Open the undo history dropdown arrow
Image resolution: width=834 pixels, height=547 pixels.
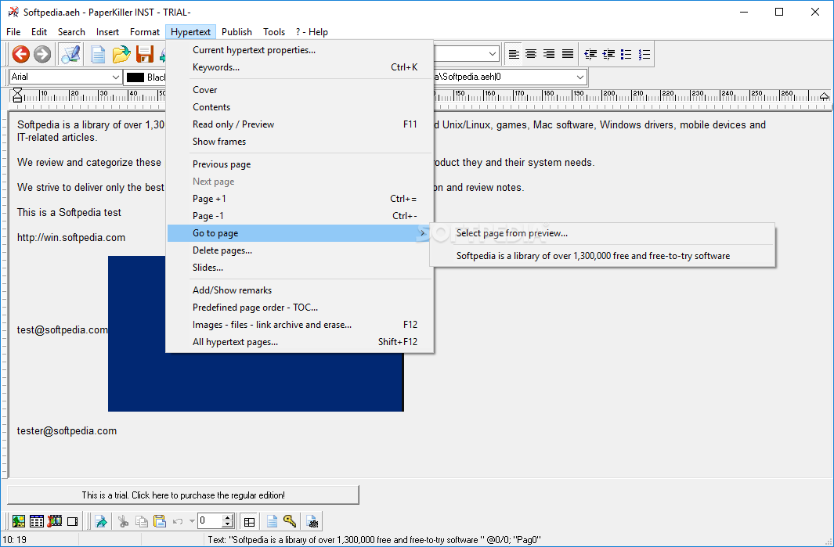tap(192, 521)
